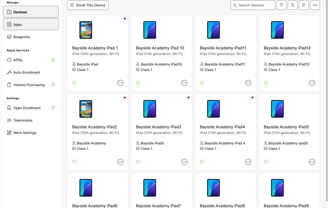Open the Apps section in sidebar
Image resolution: width=328 pixels, height=208 pixels.
[x=31, y=24]
